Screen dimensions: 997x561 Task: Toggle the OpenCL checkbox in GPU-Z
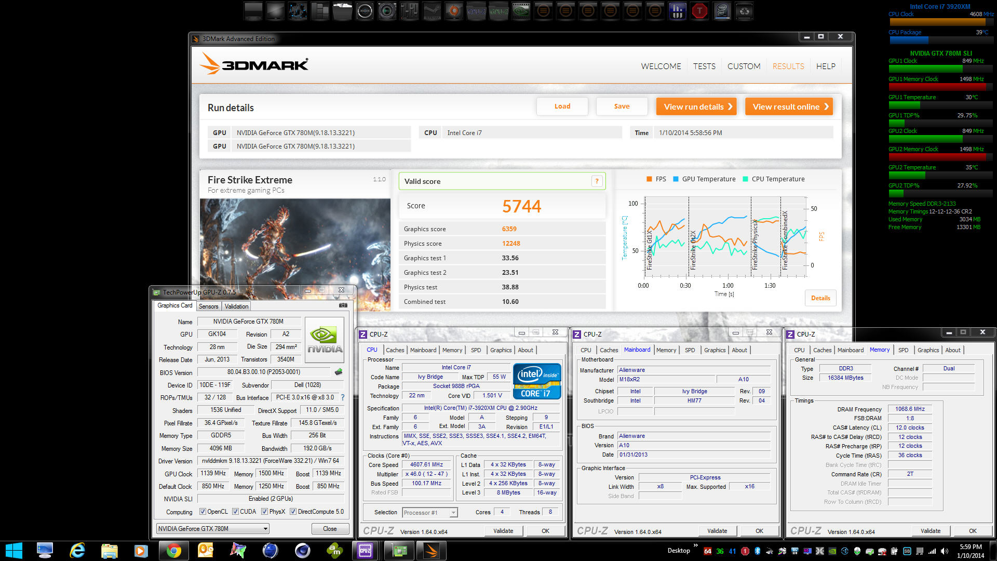[x=203, y=512]
